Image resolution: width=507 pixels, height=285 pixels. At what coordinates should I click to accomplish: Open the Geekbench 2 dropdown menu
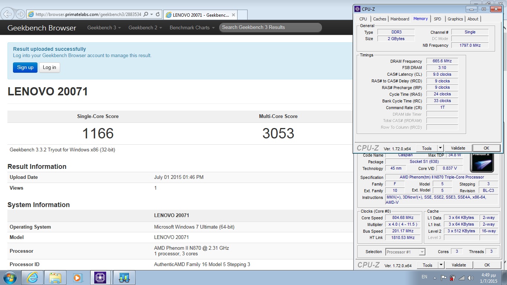145,27
